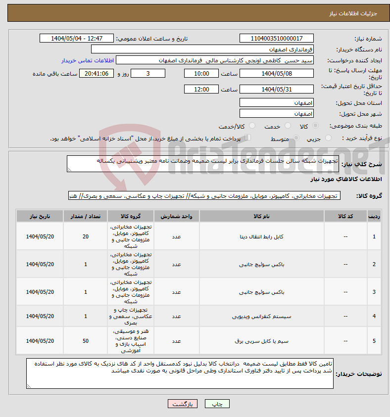Click the چاپ print button

tap(217, 404)
